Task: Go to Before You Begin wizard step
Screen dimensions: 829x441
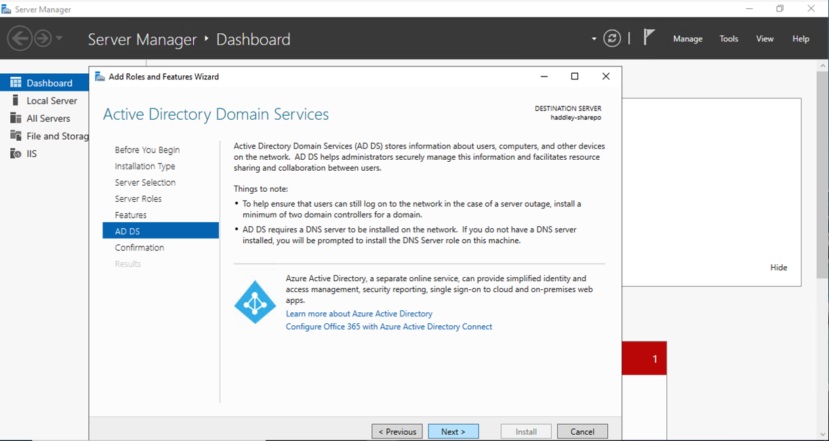Action: coord(147,150)
